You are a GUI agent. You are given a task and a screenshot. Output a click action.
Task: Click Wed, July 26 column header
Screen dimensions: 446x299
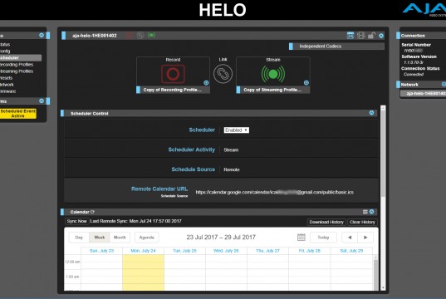pos(226,251)
